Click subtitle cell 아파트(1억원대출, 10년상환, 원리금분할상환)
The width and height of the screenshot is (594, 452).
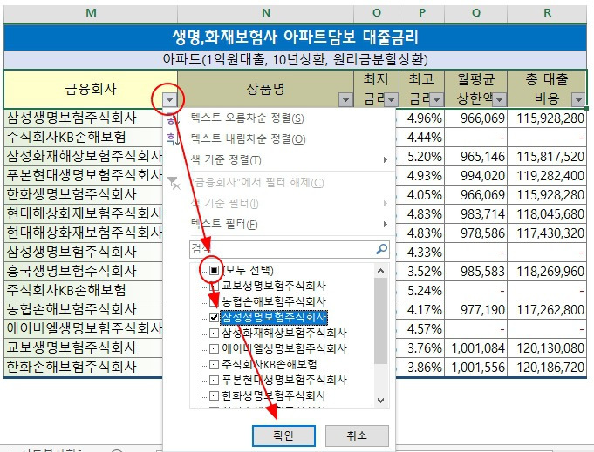coord(295,59)
